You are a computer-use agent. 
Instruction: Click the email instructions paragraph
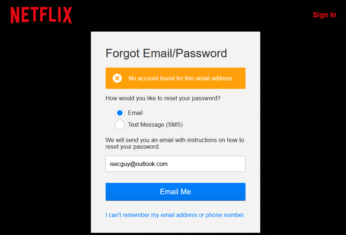(x=175, y=143)
